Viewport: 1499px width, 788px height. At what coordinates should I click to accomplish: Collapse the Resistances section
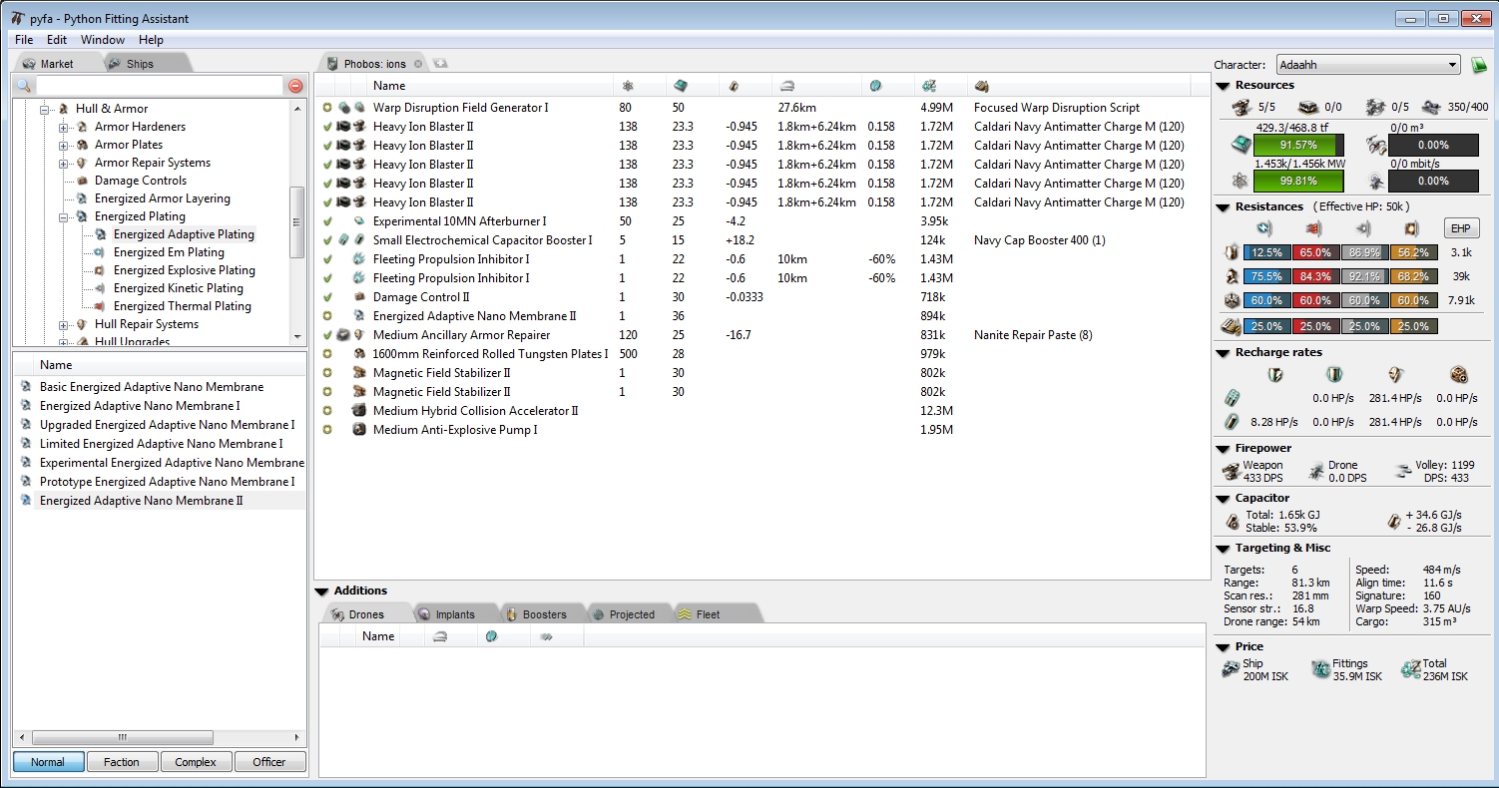pos(1223,207)
